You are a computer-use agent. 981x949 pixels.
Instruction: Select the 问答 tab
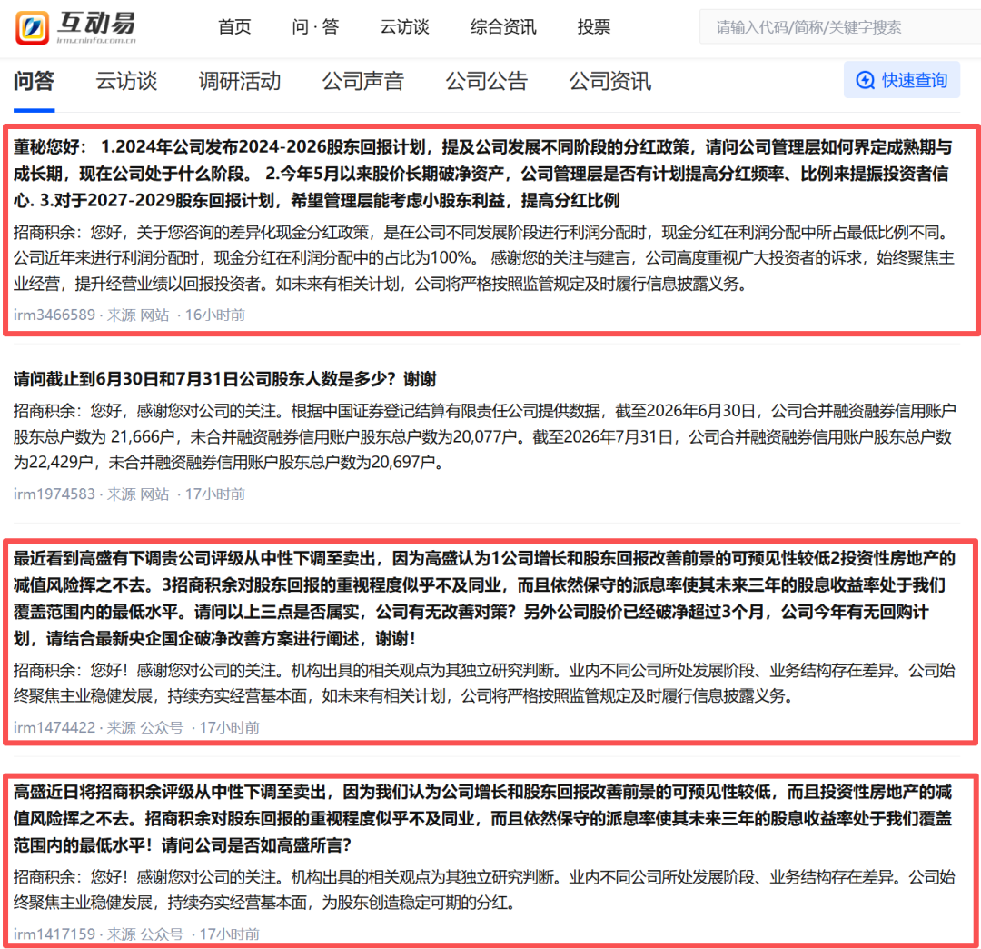tap(34, 81)
